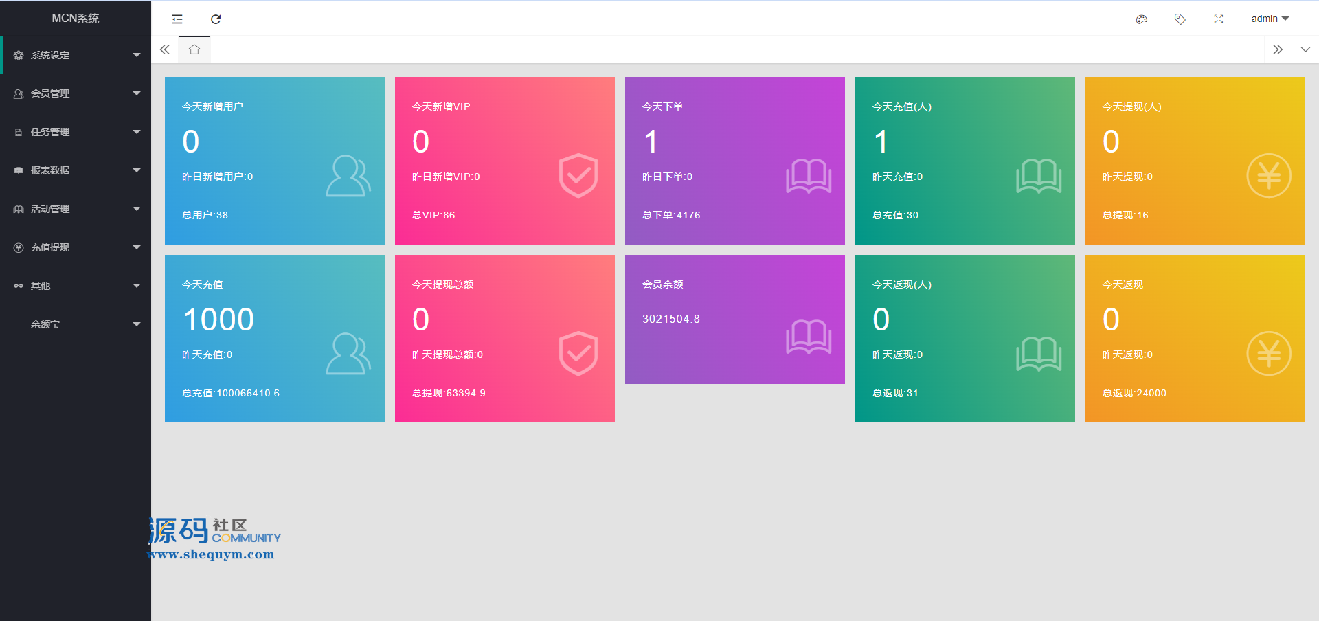Toggle fullscreen mode icon
The height and width of the screenshot is (621, 1319).
pos(1219,19)
